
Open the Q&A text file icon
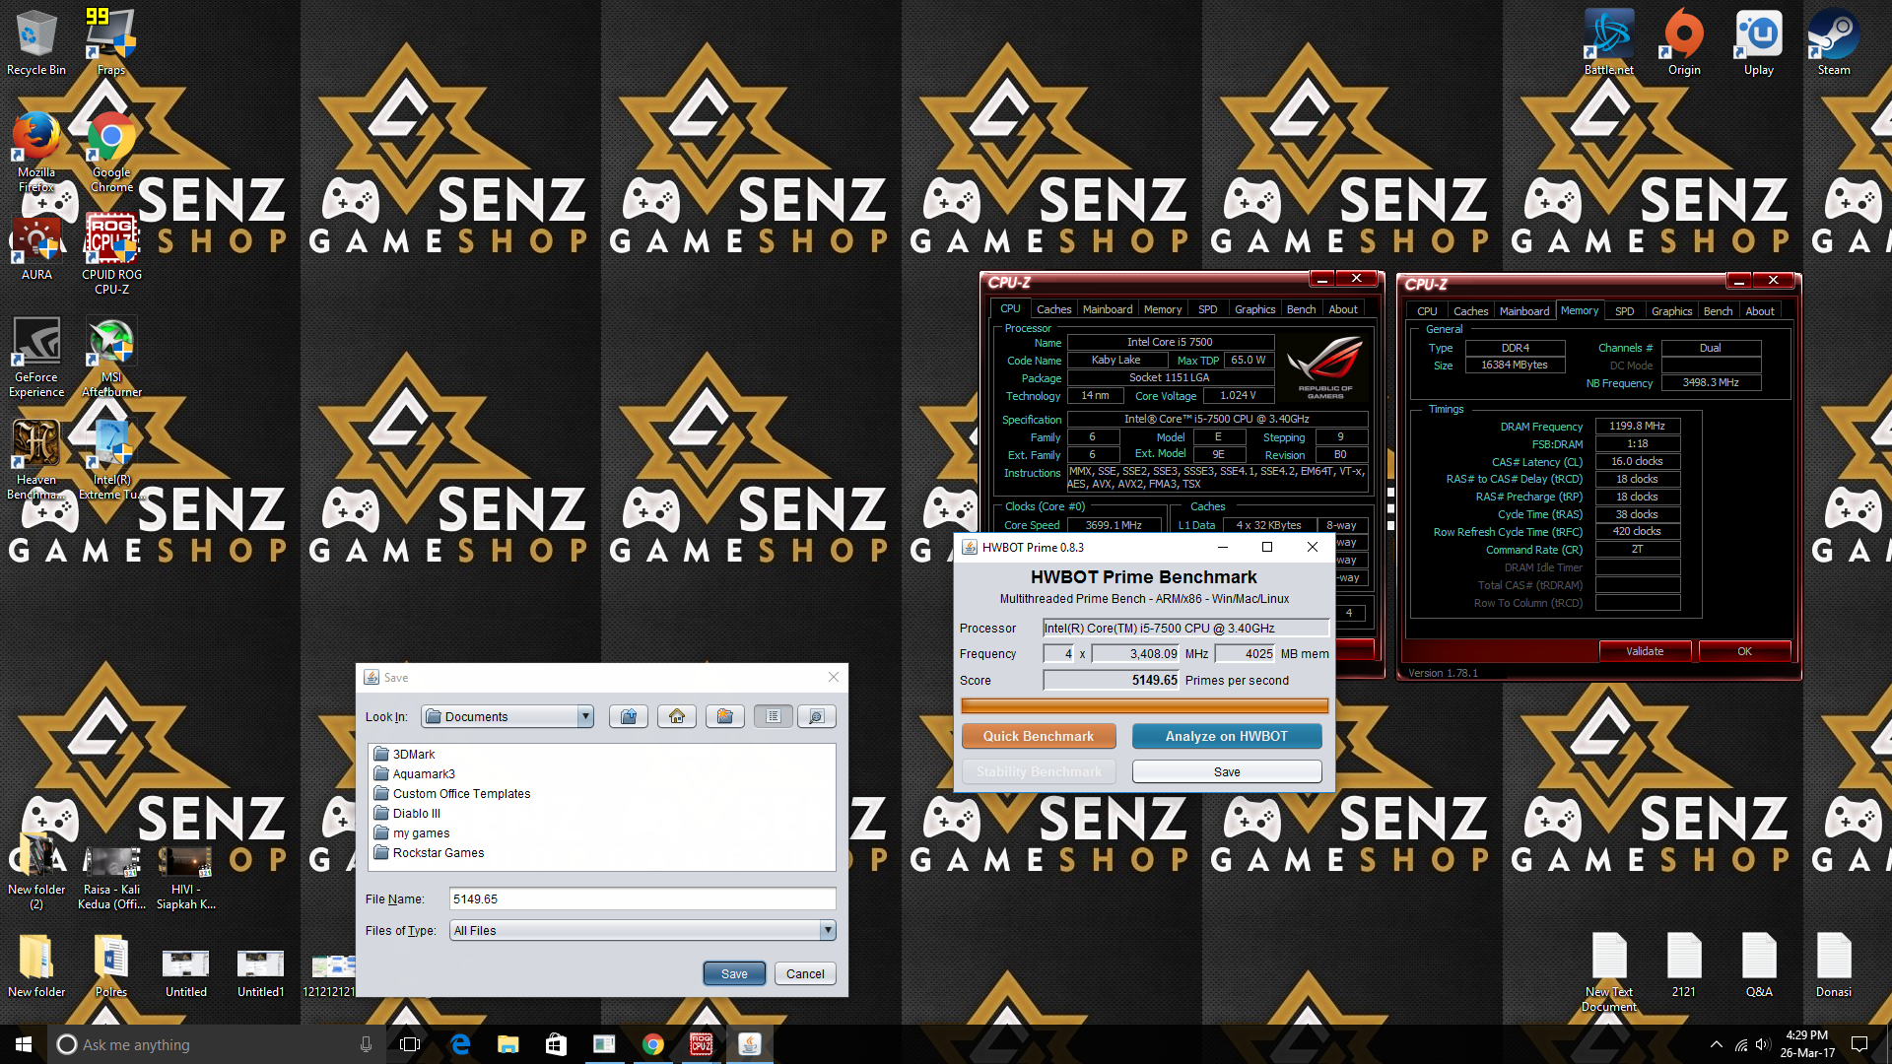pyautogui.click(x=1759, y=964)
